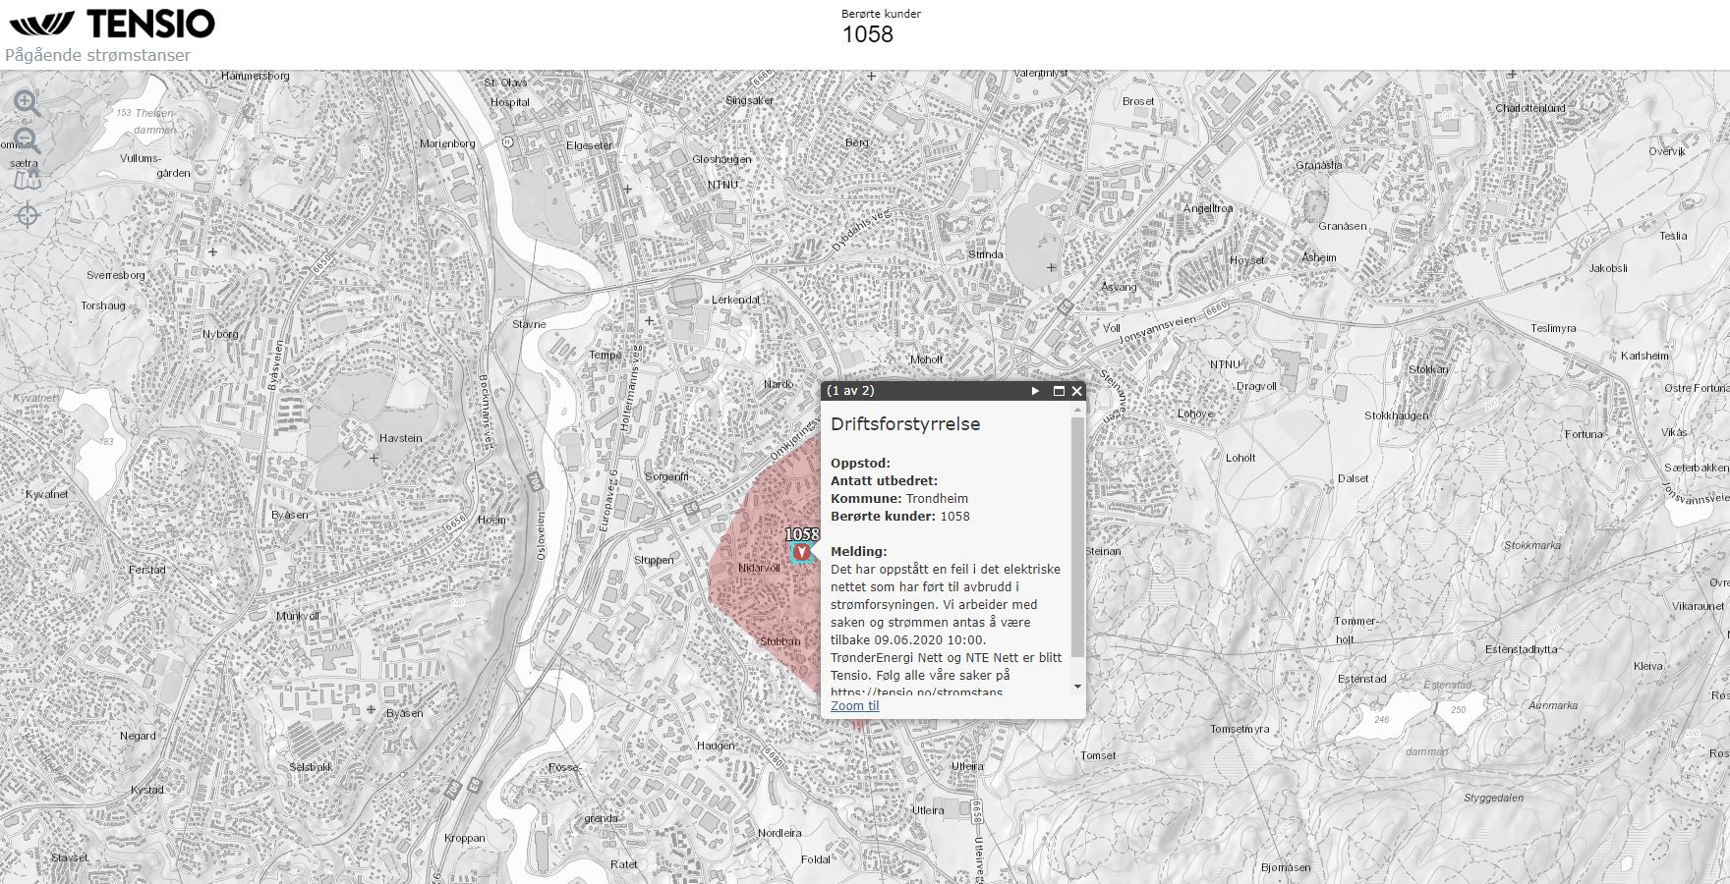Activate the find my location crosshair
1730x884 pixels.
click(x=28, y=215)
